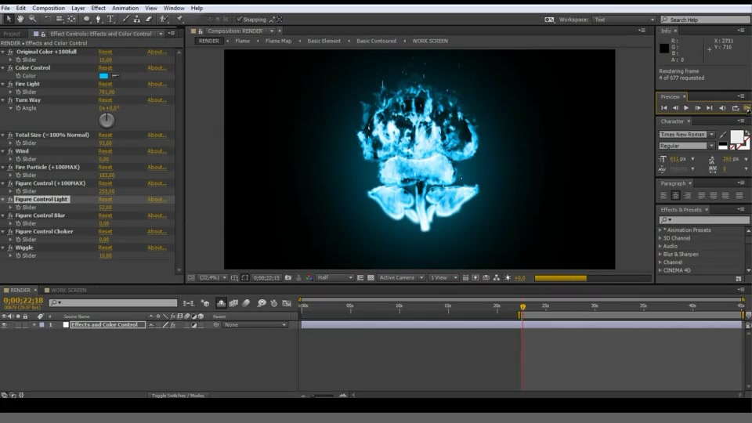Toggle the Fire Light effect fx switch

pos(10,84)
